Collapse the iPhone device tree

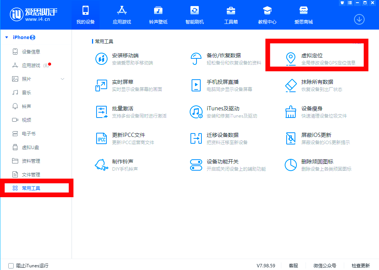pos(6,38)
